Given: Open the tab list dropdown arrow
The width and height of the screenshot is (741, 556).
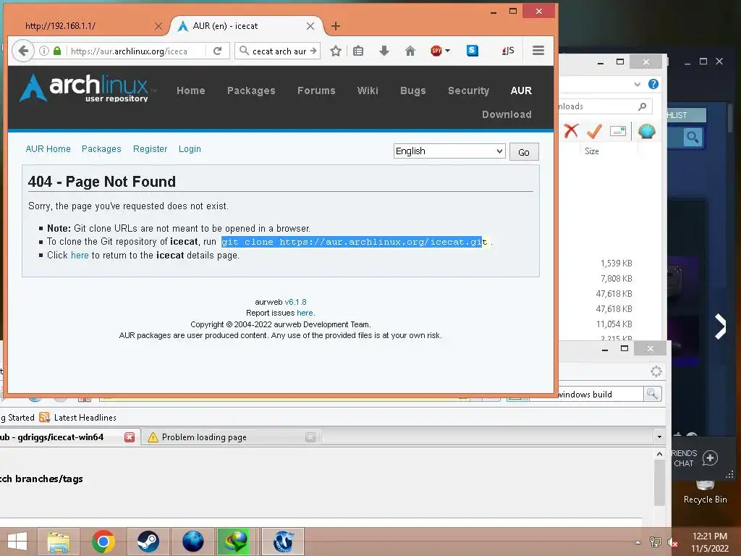Looking at the screenshot, I should (659, 437).
